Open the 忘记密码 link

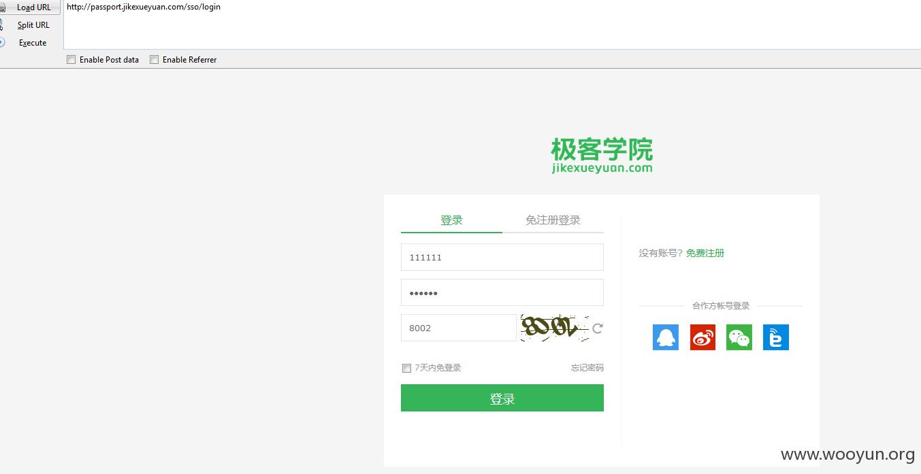587,368
